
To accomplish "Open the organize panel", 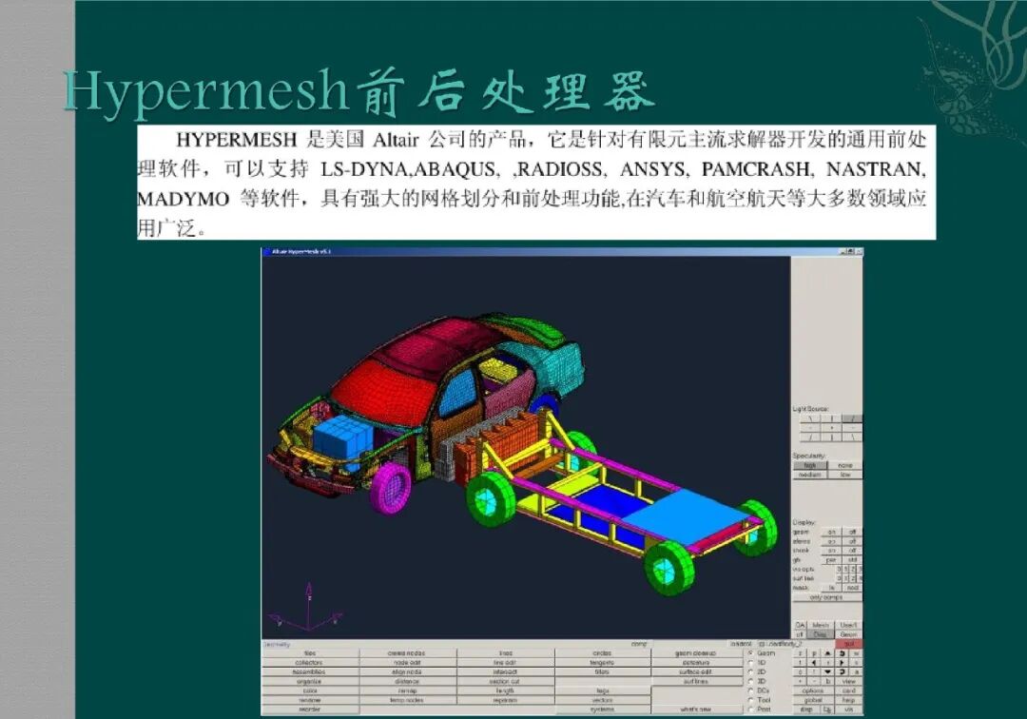I will (310, 681).
